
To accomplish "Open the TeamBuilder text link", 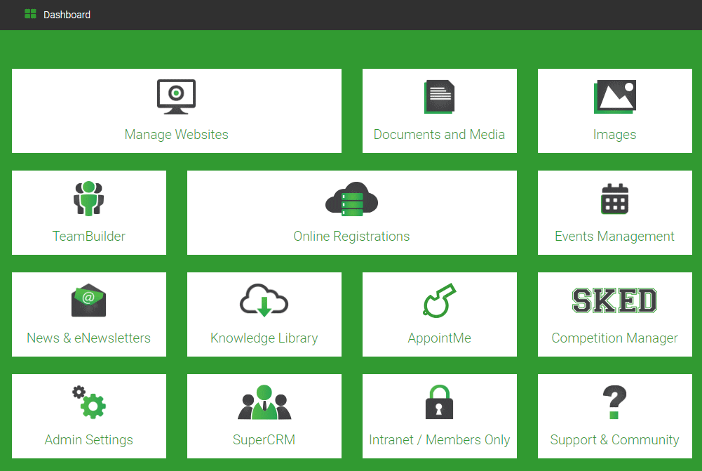I will (88, 236).
